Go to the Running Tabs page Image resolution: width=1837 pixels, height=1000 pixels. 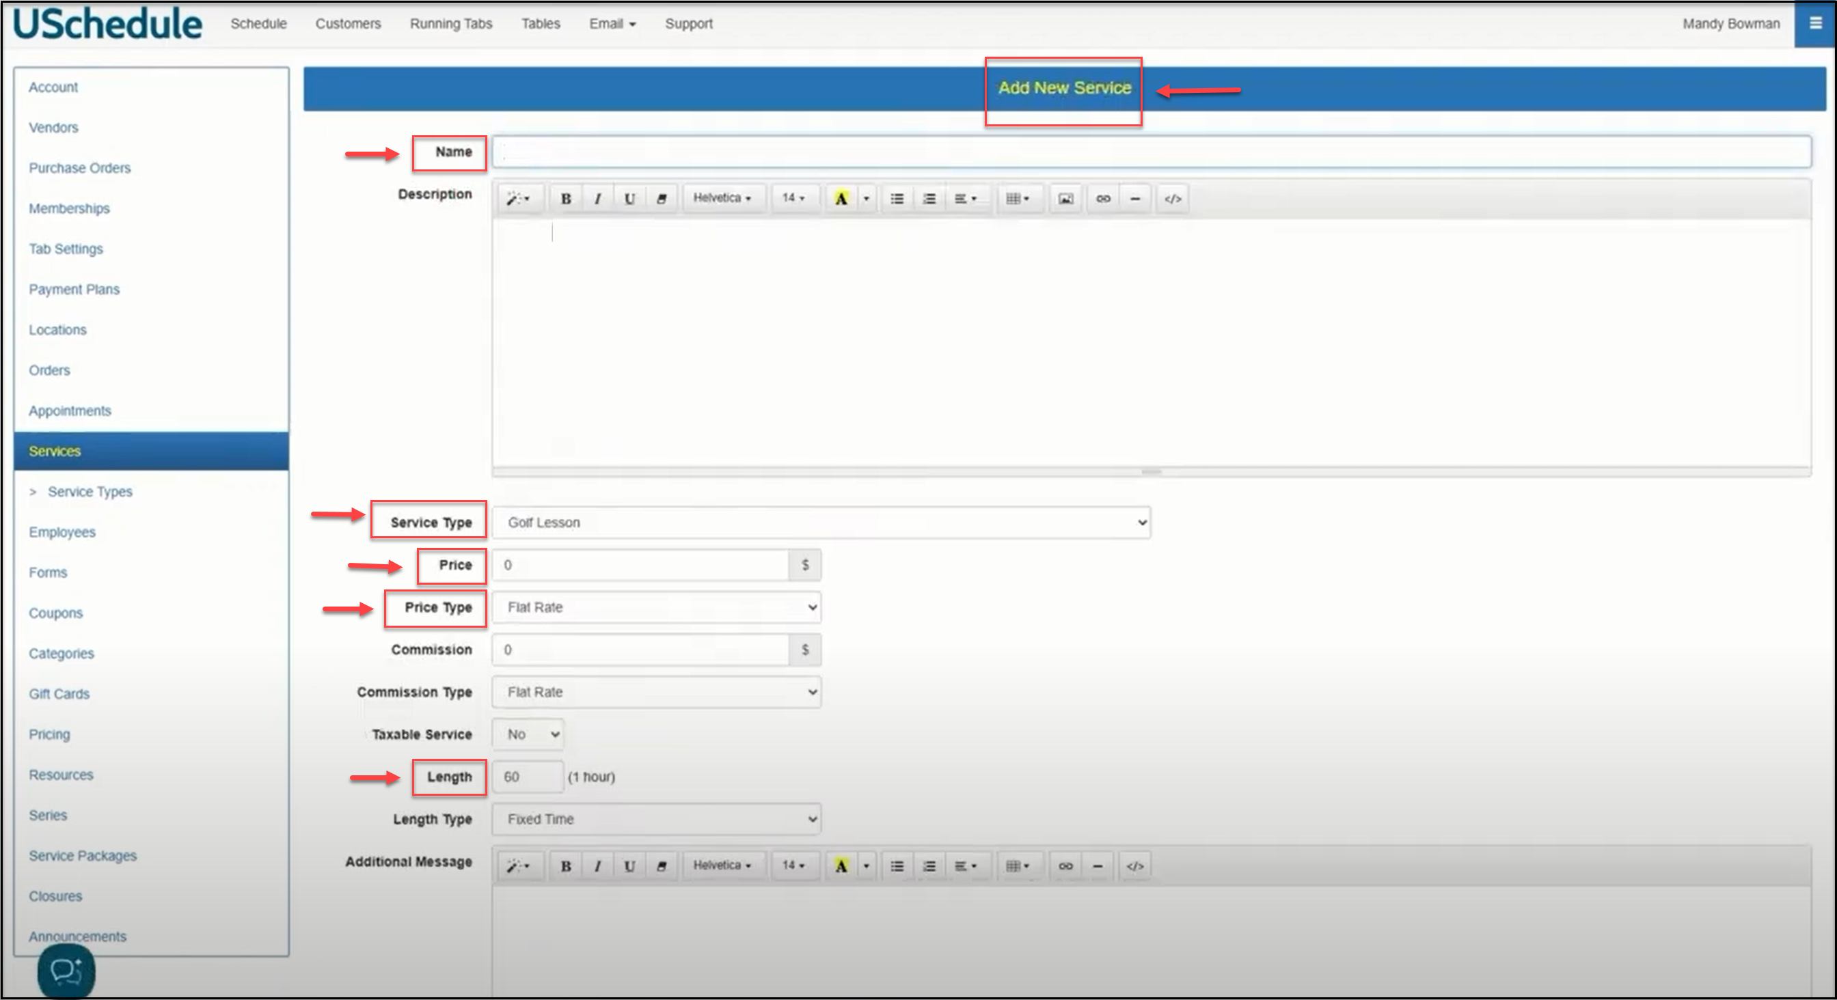450,23
